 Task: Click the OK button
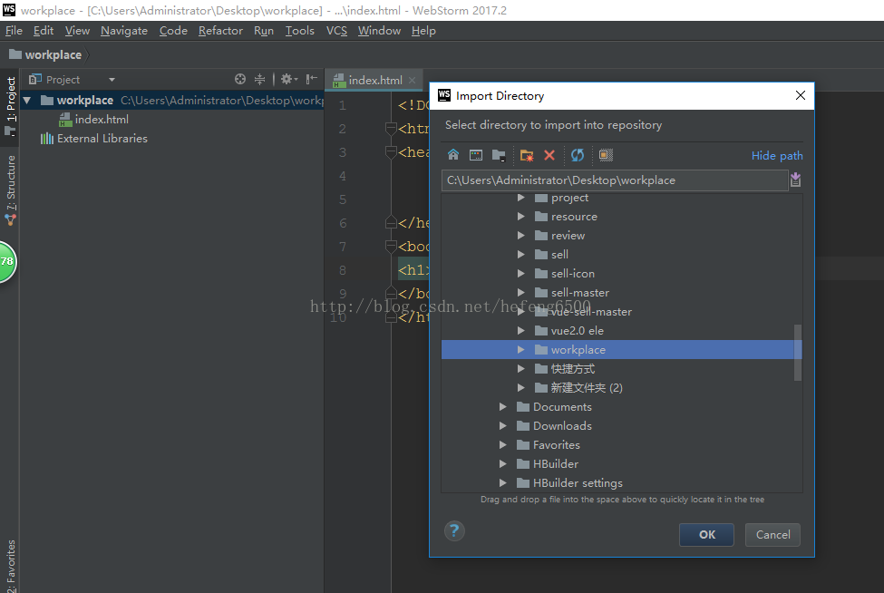[706, 534]
